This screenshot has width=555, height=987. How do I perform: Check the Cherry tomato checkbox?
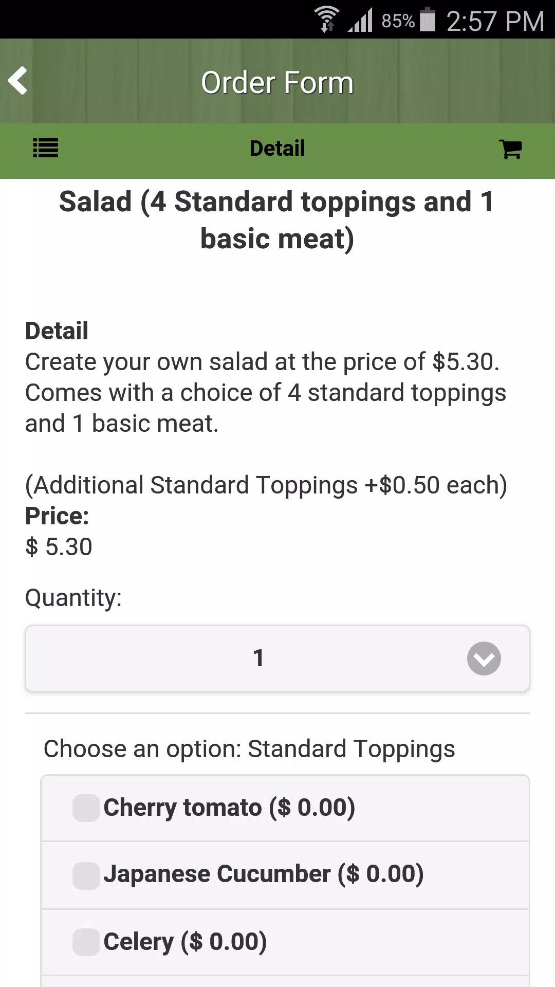(86, 808)
